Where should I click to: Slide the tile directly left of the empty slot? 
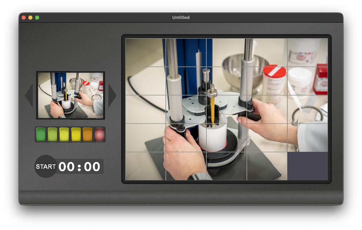click(x=267, y=166)
